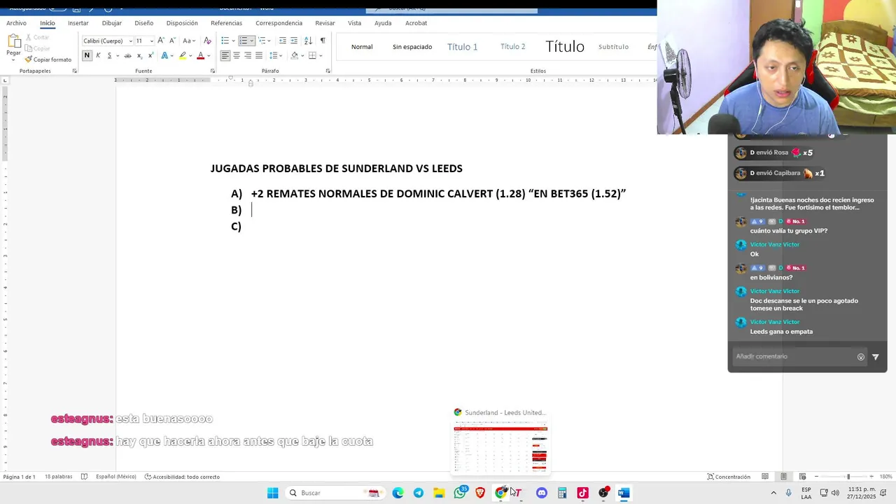The image size is (896, 504).
Task: Clear all formatting icon
Action: (207, 41)
